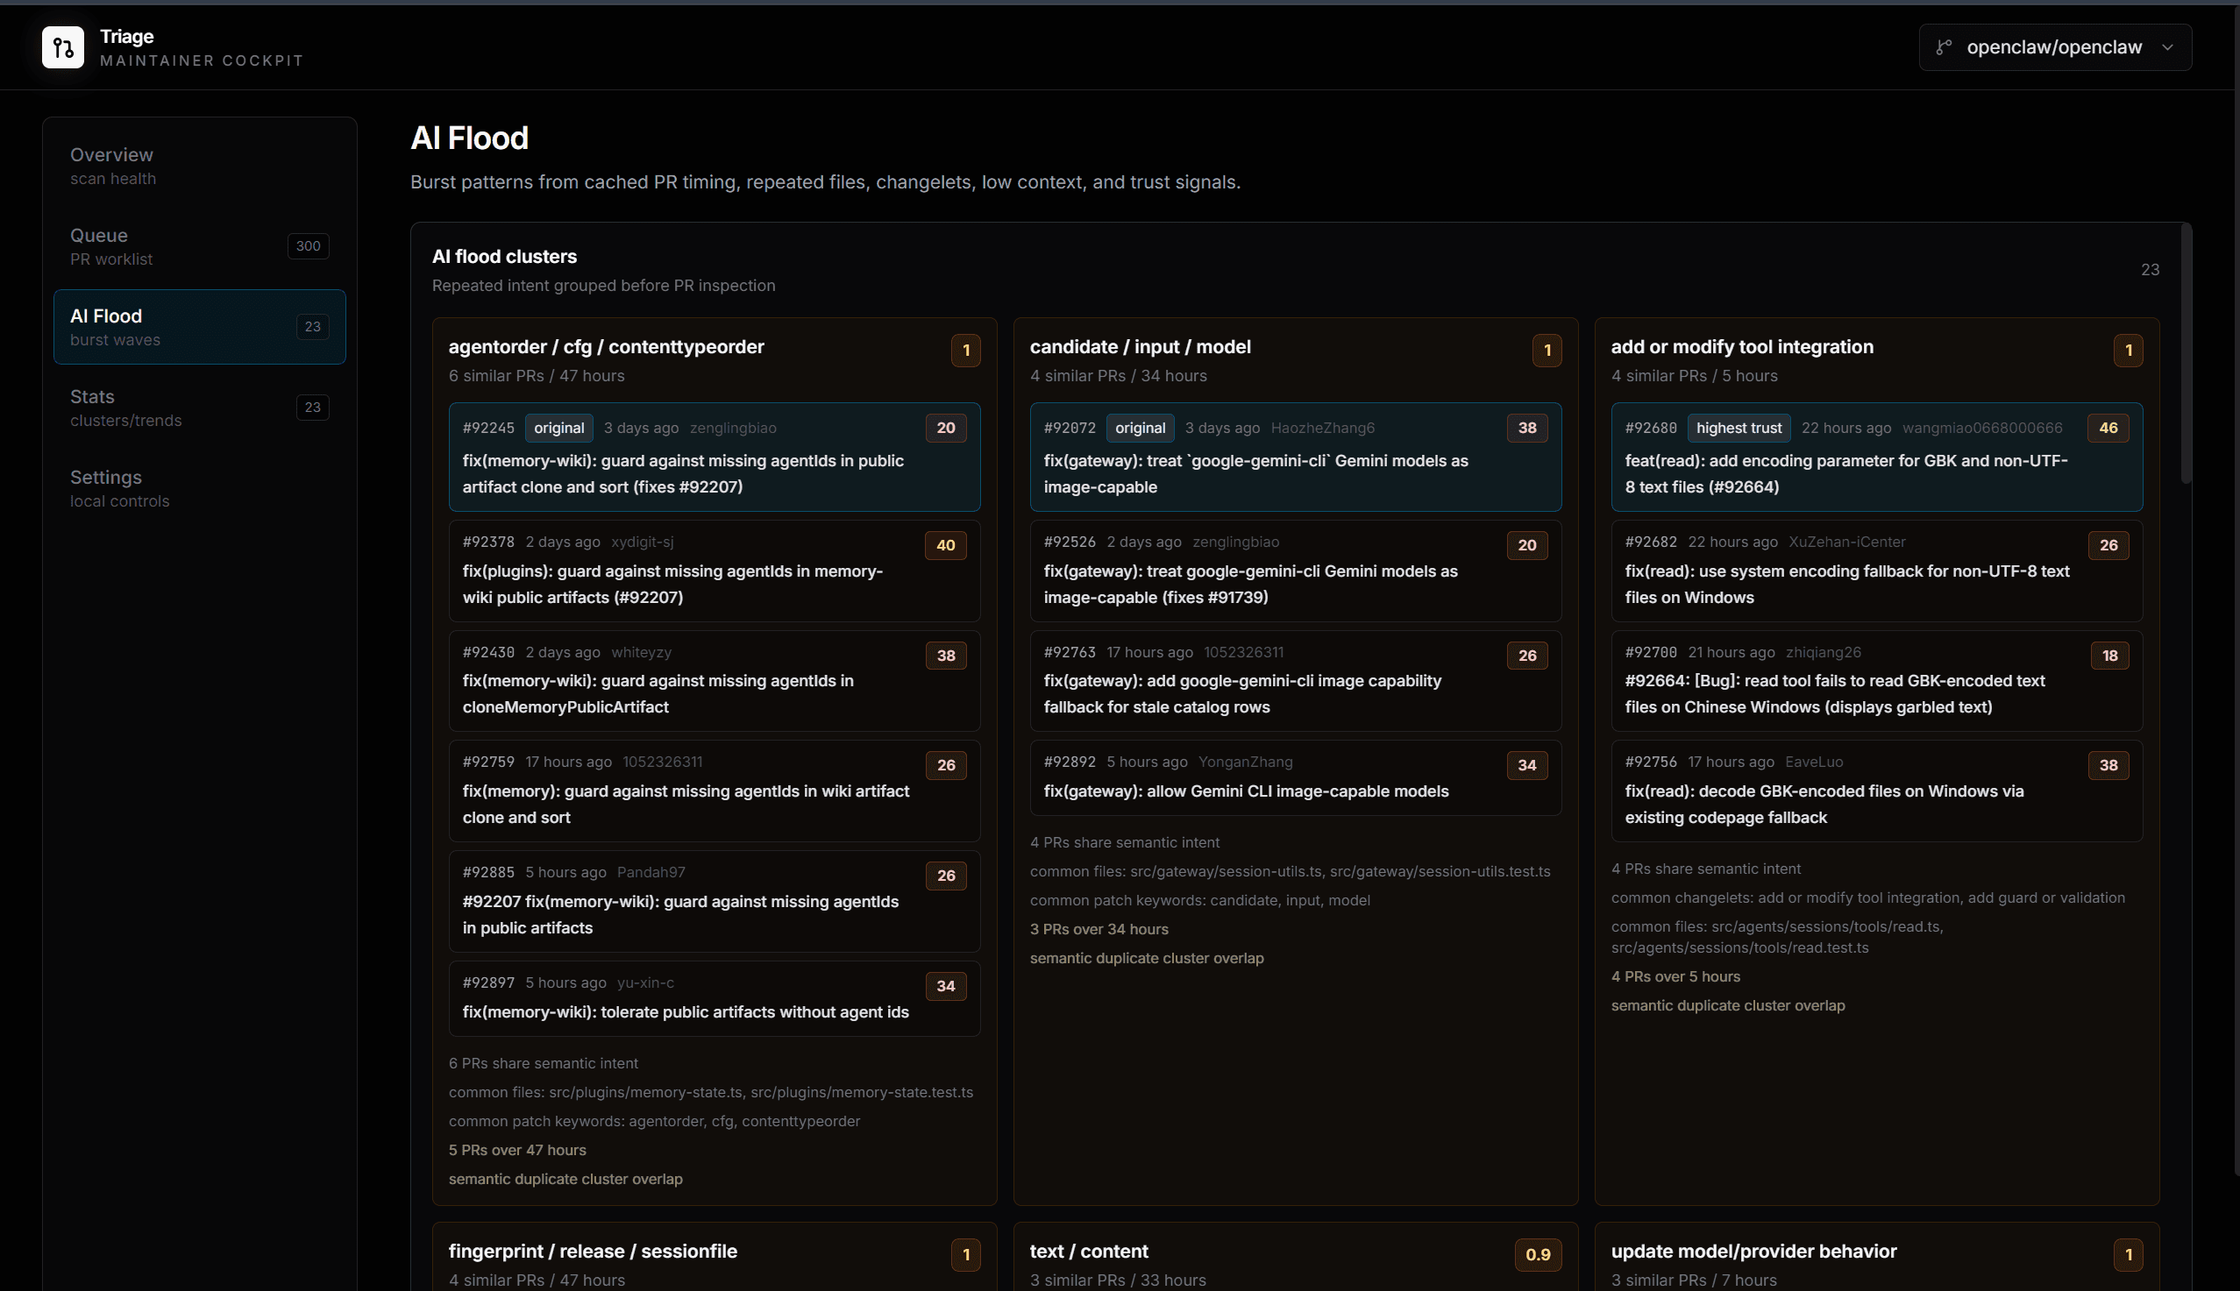
Task: Click author wangmiao0668000666 on PR #92680
Action: click(1983, 429)
